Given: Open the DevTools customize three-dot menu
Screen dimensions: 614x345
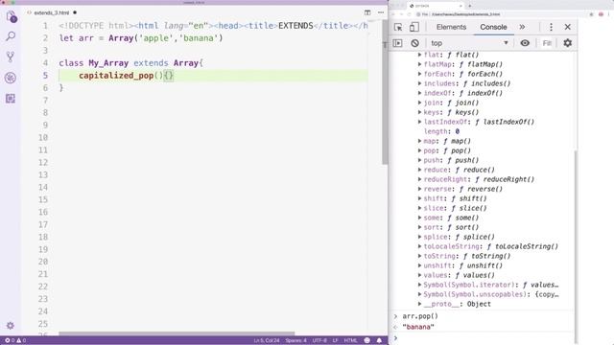Looking at the screenshot, I should pos(551,27).
